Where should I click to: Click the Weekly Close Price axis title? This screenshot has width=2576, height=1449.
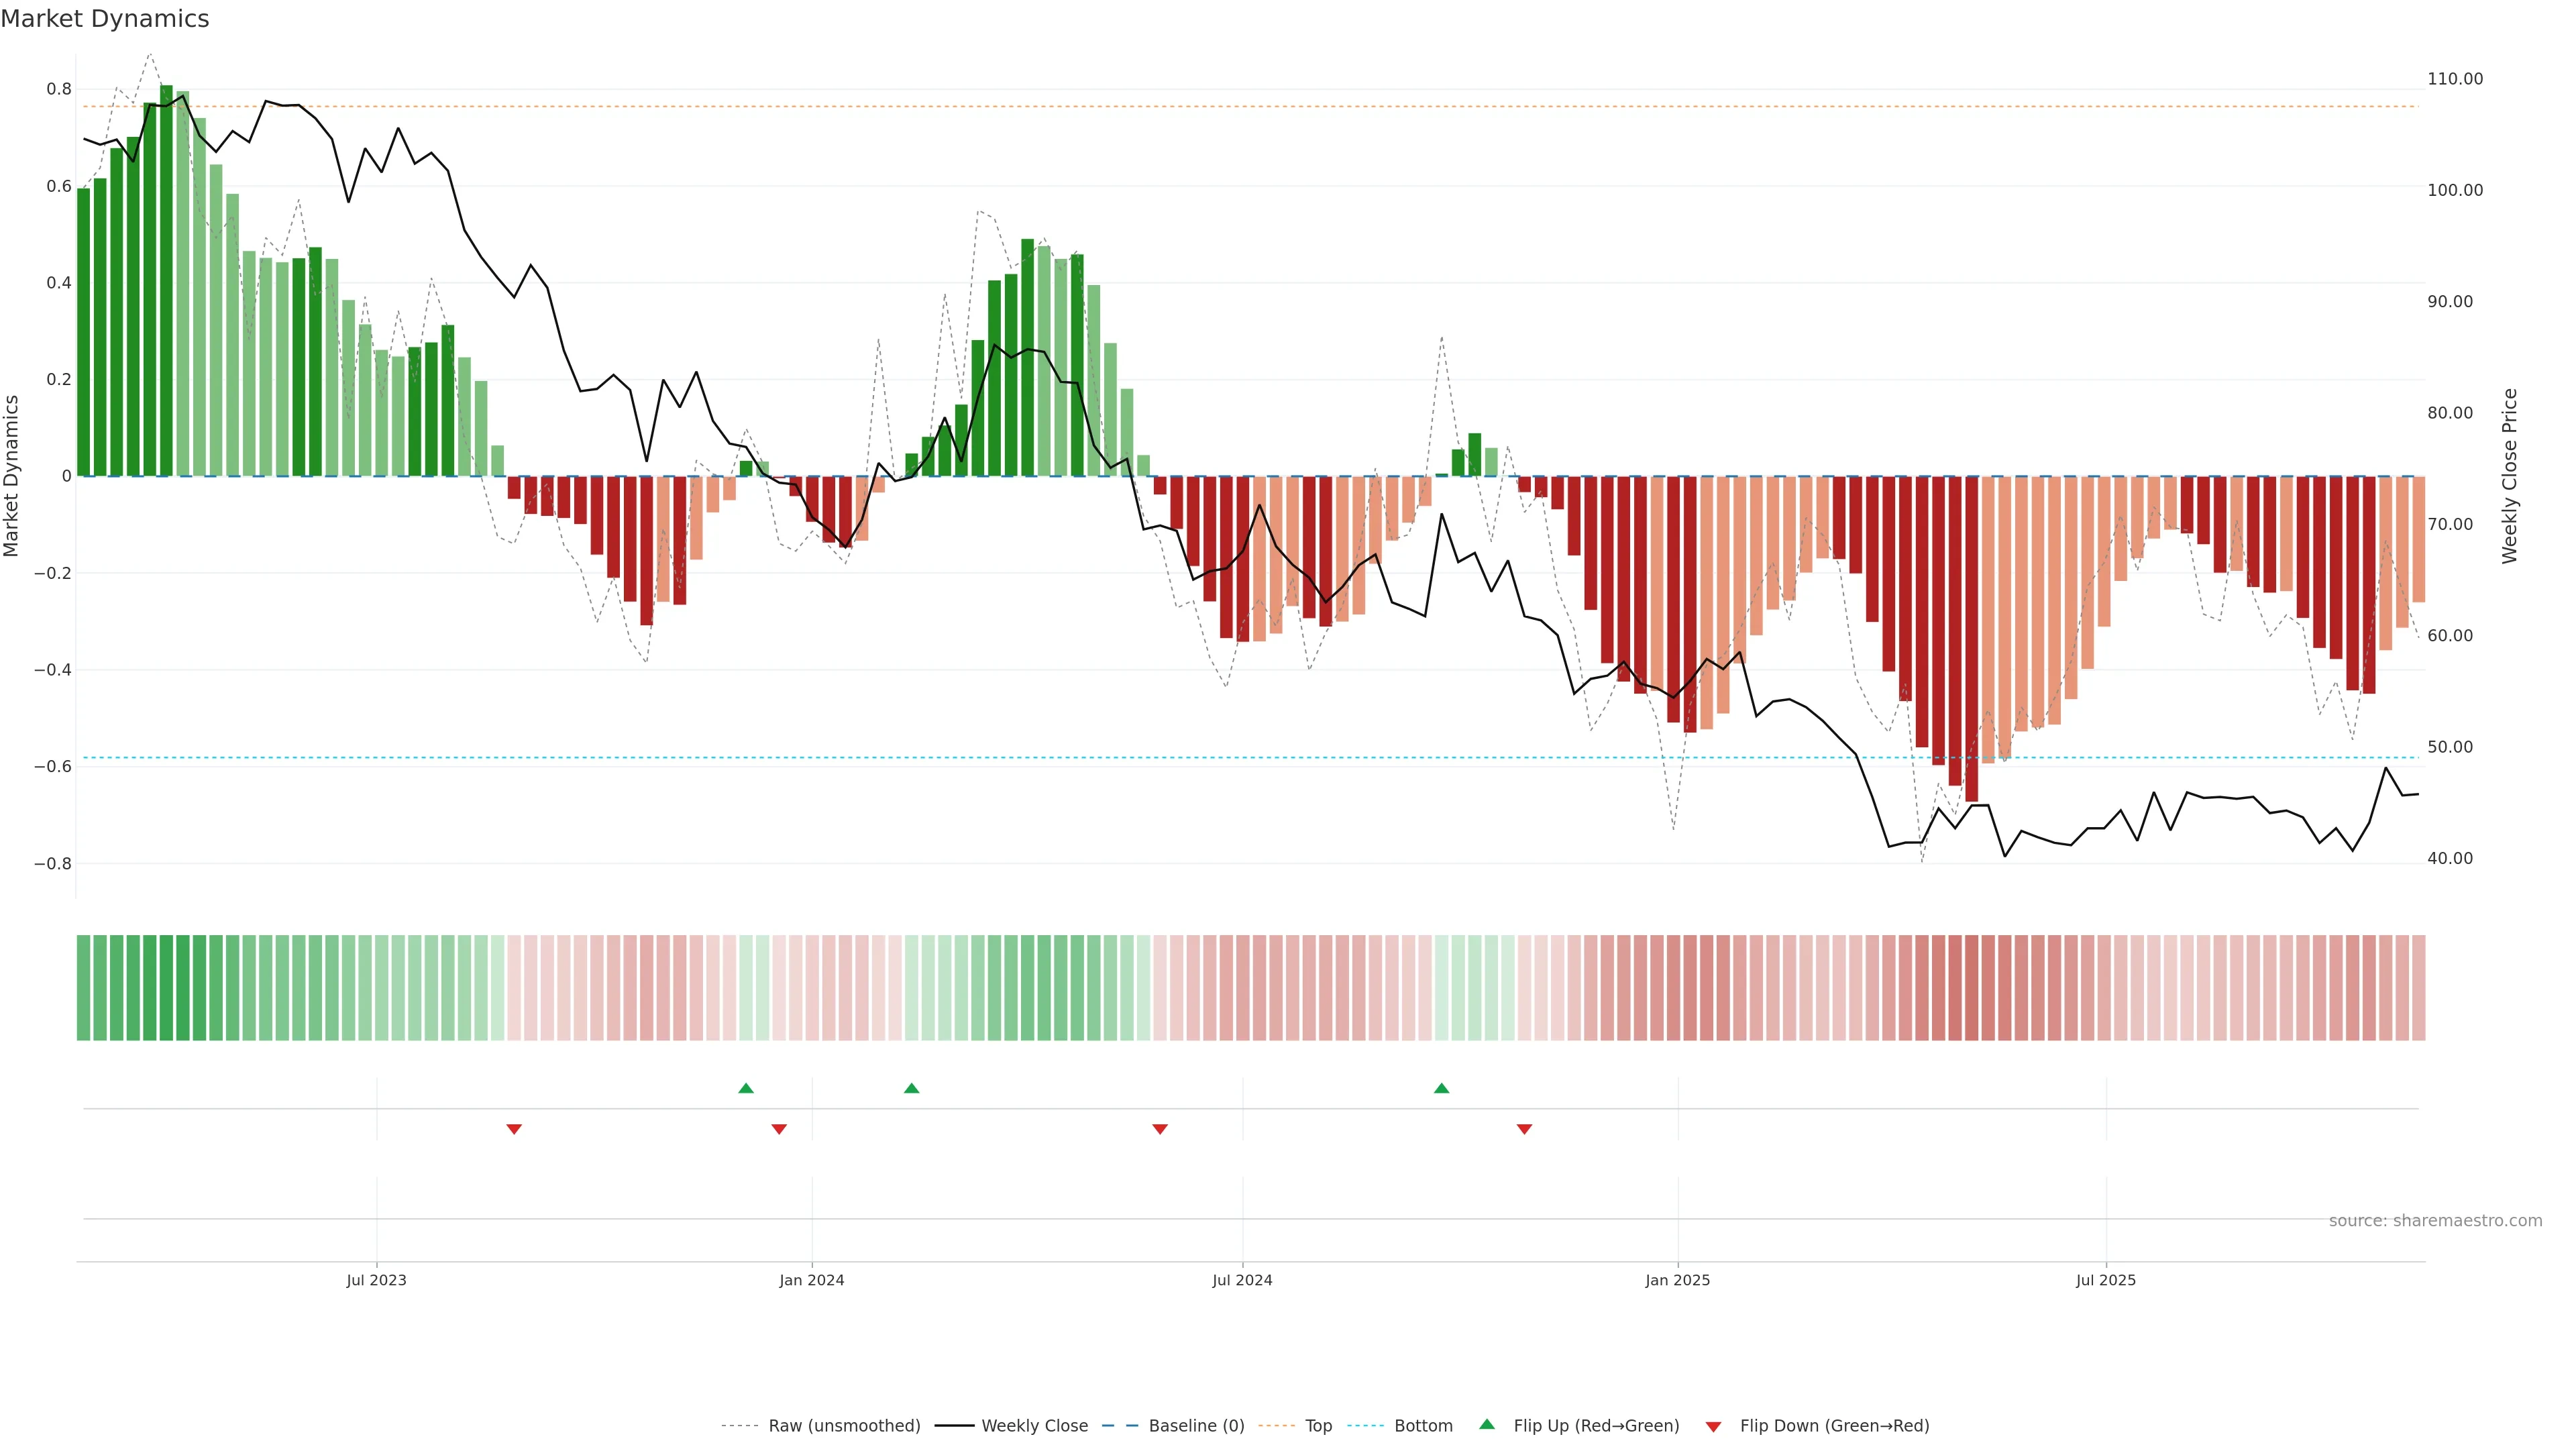pos(2509,476)
